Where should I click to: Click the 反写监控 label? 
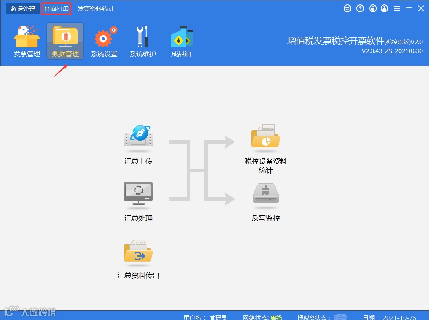coord(265,218)
